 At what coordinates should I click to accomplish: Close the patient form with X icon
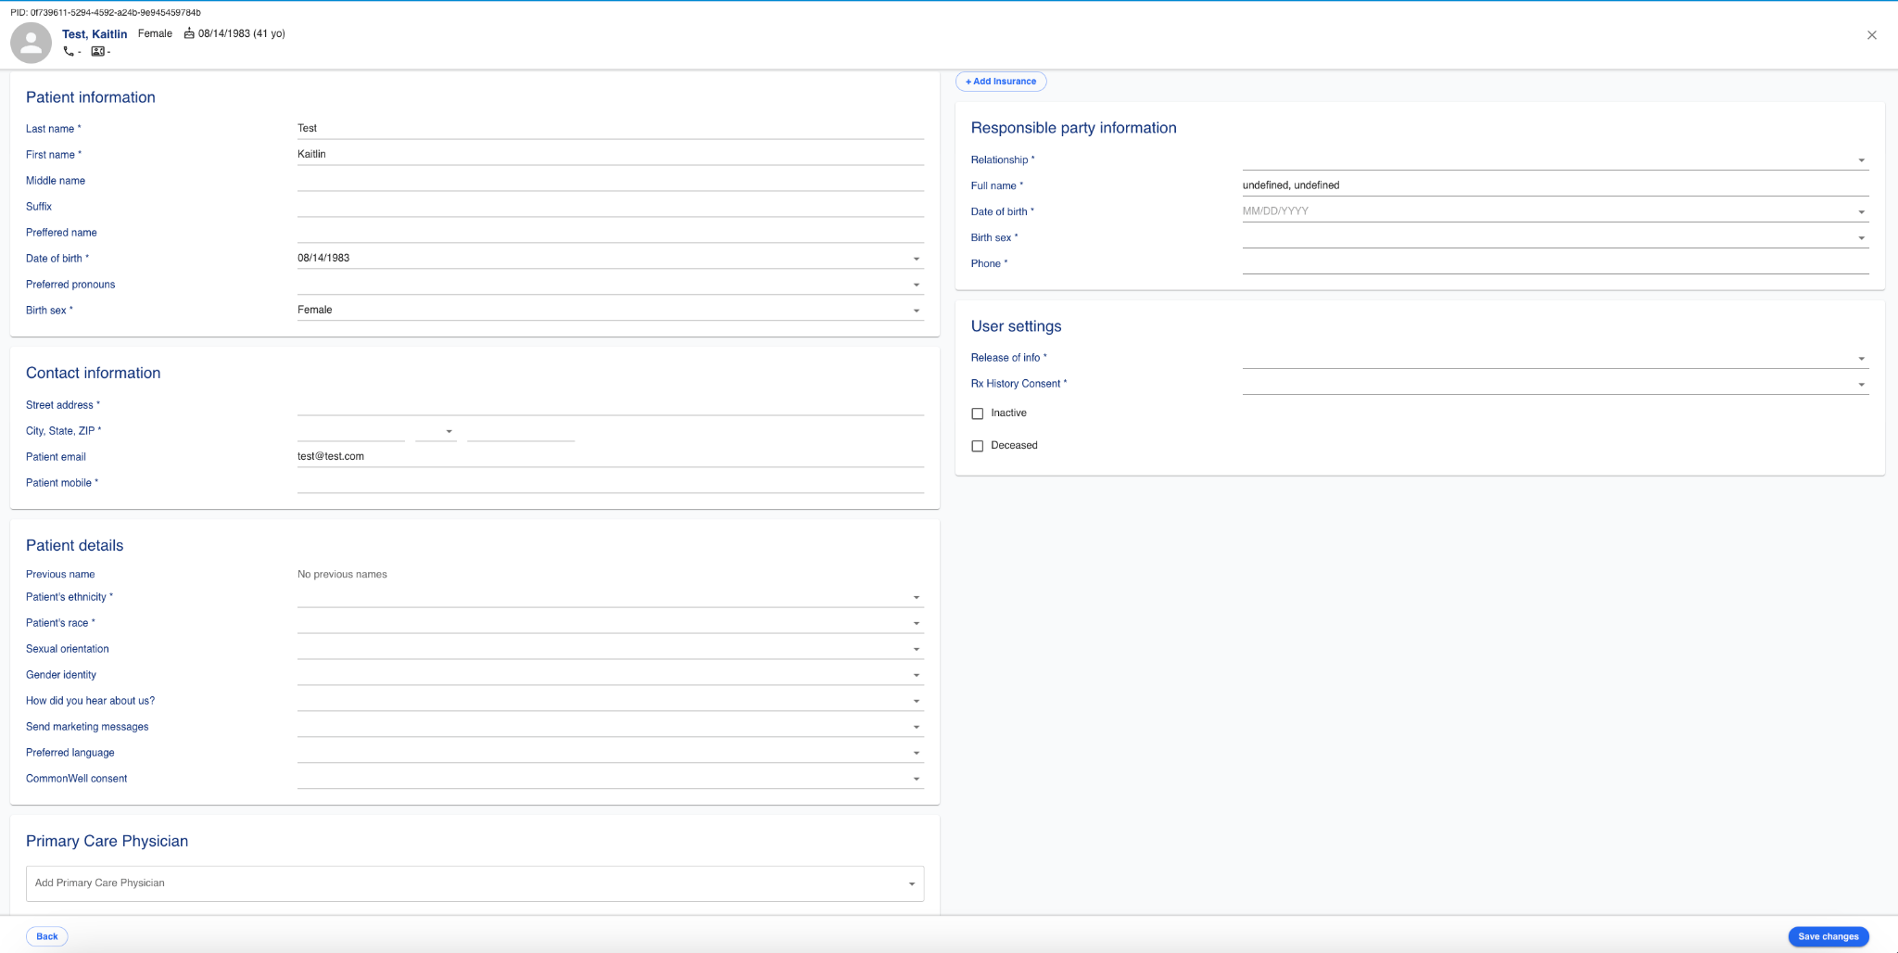(x=1871, y=35)
